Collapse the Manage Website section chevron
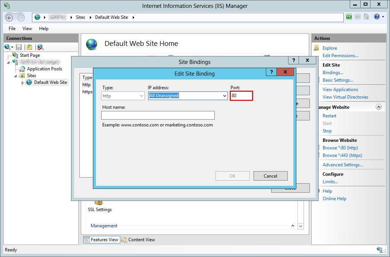This screenshot has width=390, height=257. pos(379,107)
